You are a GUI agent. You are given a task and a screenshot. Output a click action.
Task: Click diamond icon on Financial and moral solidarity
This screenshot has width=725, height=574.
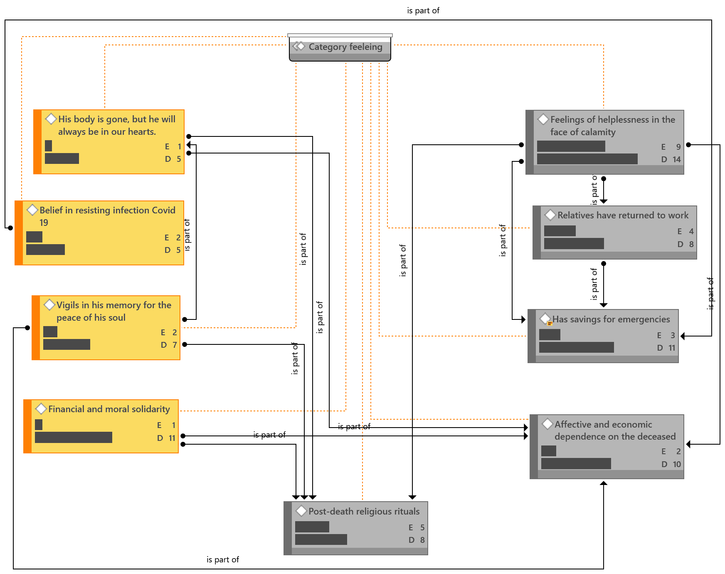tap(41, 409)
